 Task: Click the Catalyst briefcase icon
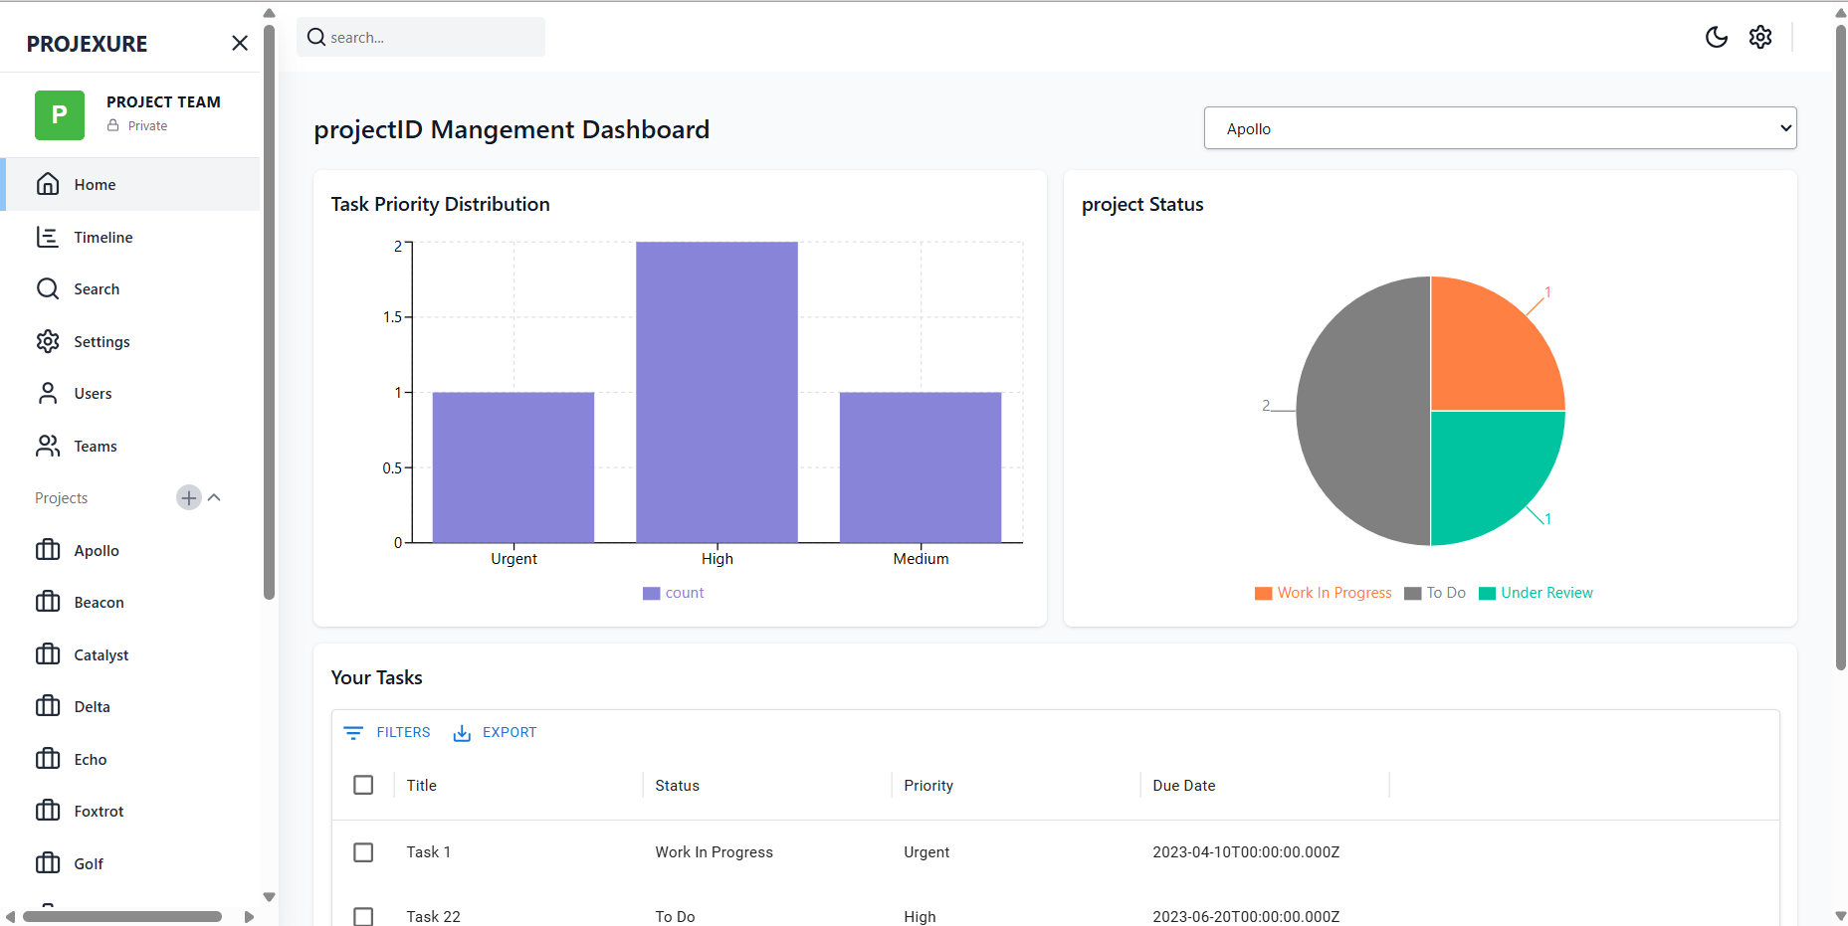coord(48,654)
